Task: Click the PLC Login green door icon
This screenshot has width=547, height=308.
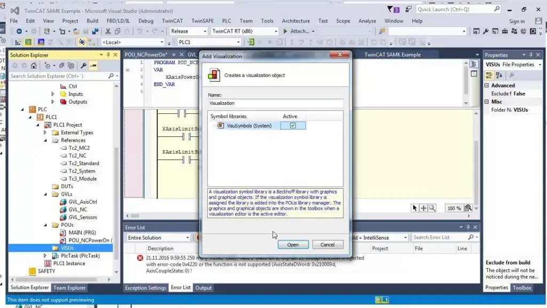Action: pyautogui.click(x=251, y=42)
